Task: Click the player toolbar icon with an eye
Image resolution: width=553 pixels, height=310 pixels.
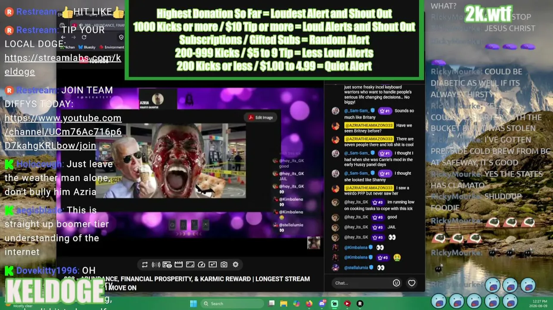Action: 167,265
